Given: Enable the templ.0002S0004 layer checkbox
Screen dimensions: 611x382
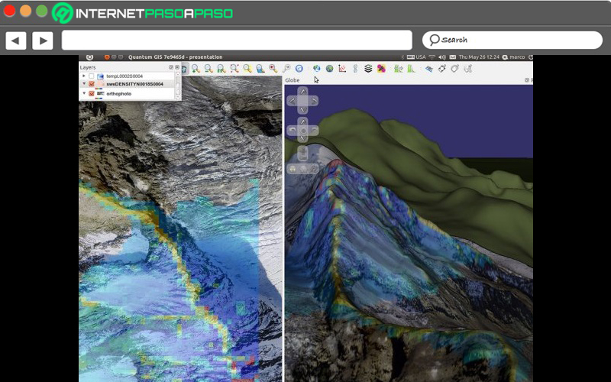Looking at the screenshot, I should (91, 76).
